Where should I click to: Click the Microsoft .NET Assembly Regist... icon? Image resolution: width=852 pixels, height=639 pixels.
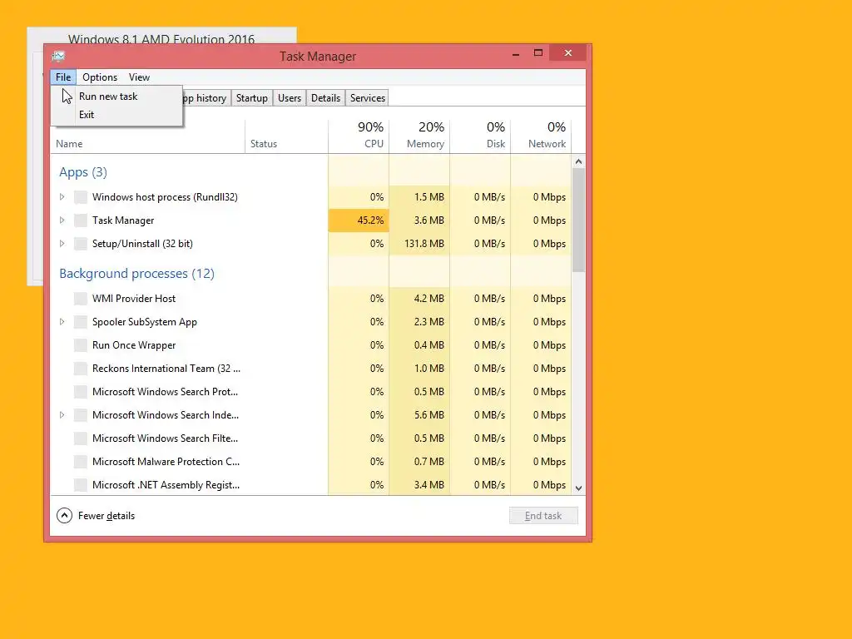(x=81, y=485)
